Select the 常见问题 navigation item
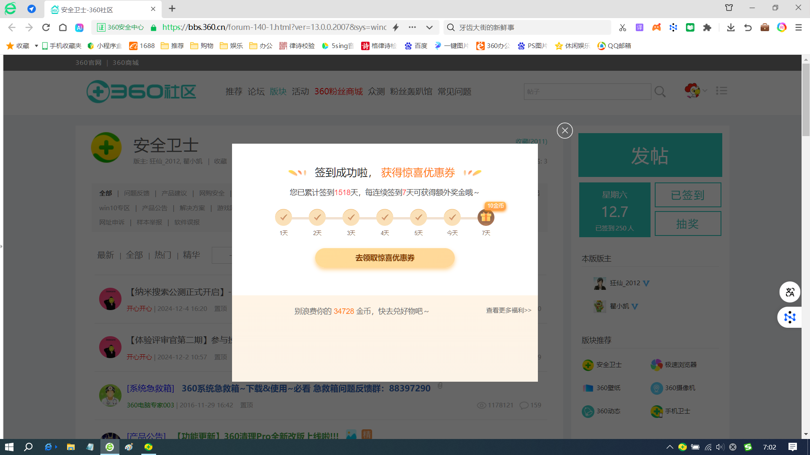The image size is (810, 455). [x=454, y=91]
